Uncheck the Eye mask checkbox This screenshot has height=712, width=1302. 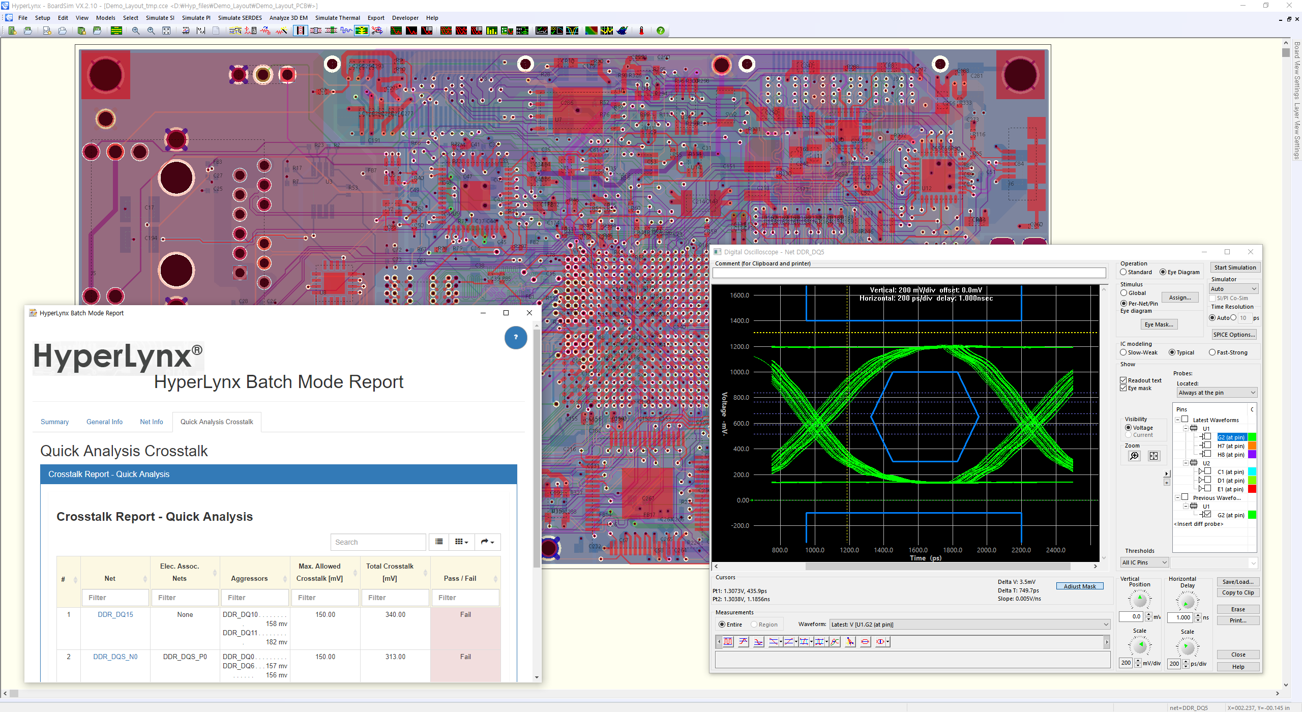coord(1123,388)
